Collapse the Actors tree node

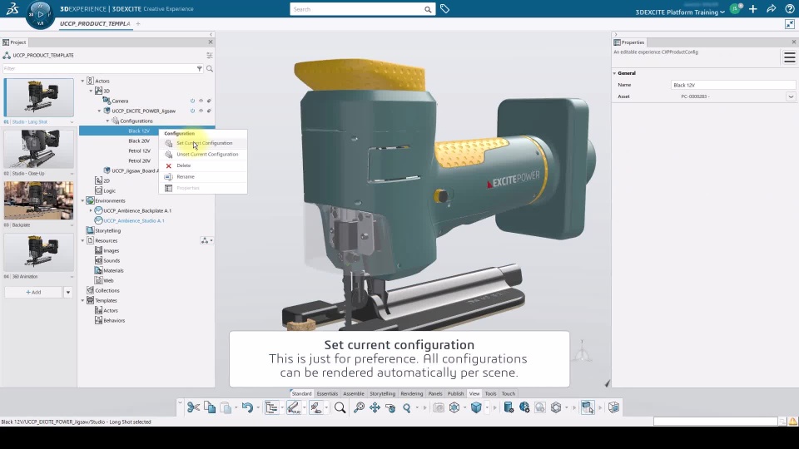click(82, 81)
